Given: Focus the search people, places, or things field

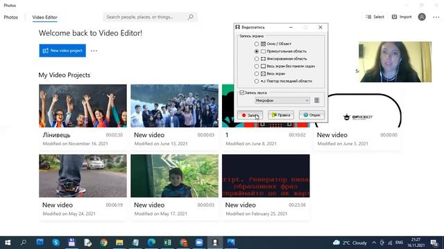Looking at the screenshot, I should [150, 17].
